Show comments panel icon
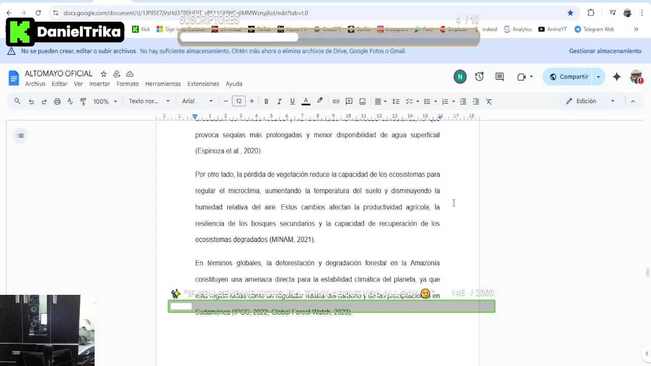Image resolution: width=651 pixels, height=366 pixels. point(499,77)
